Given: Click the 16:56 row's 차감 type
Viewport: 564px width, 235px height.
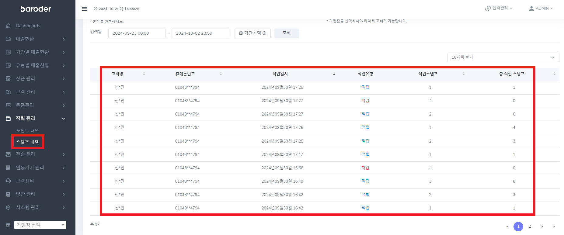Looking at the screenshot, I should click(x=365, y=168).
